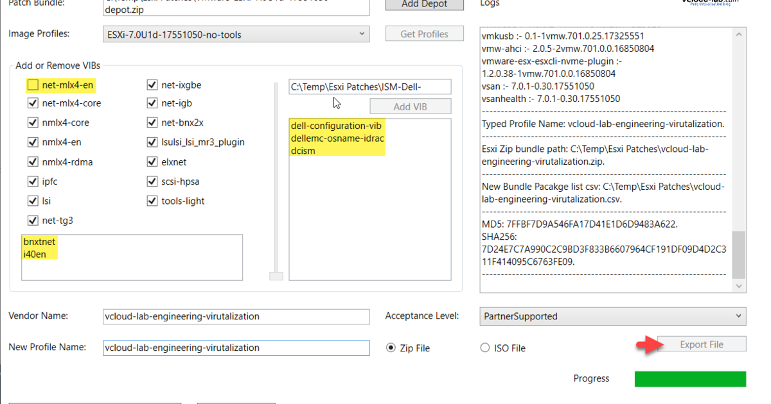Click the Export File button

click(702, 344)
